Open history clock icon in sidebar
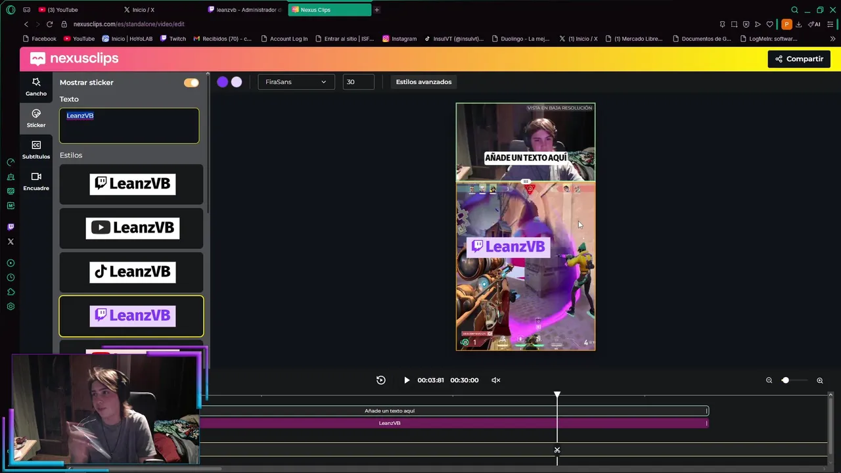The width and height of the screenshot is (841, 473). [11, 277]
